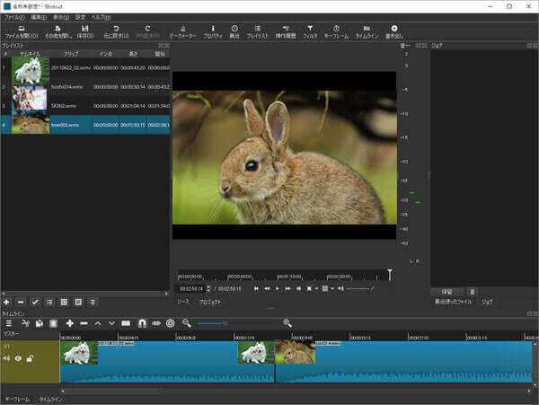Open the playlist menu button

coord(93,302)
